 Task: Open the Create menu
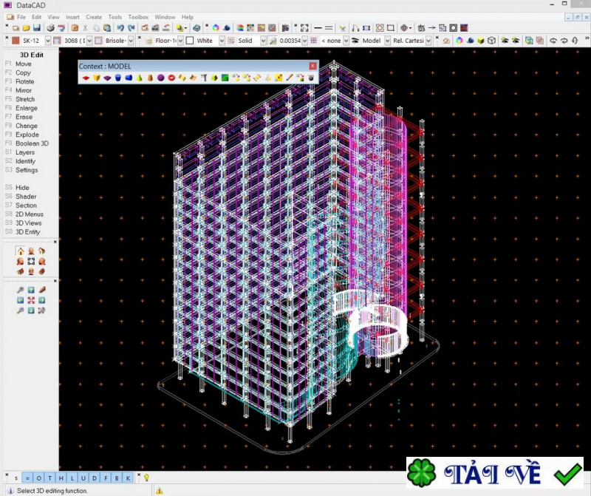pos(94,17)
